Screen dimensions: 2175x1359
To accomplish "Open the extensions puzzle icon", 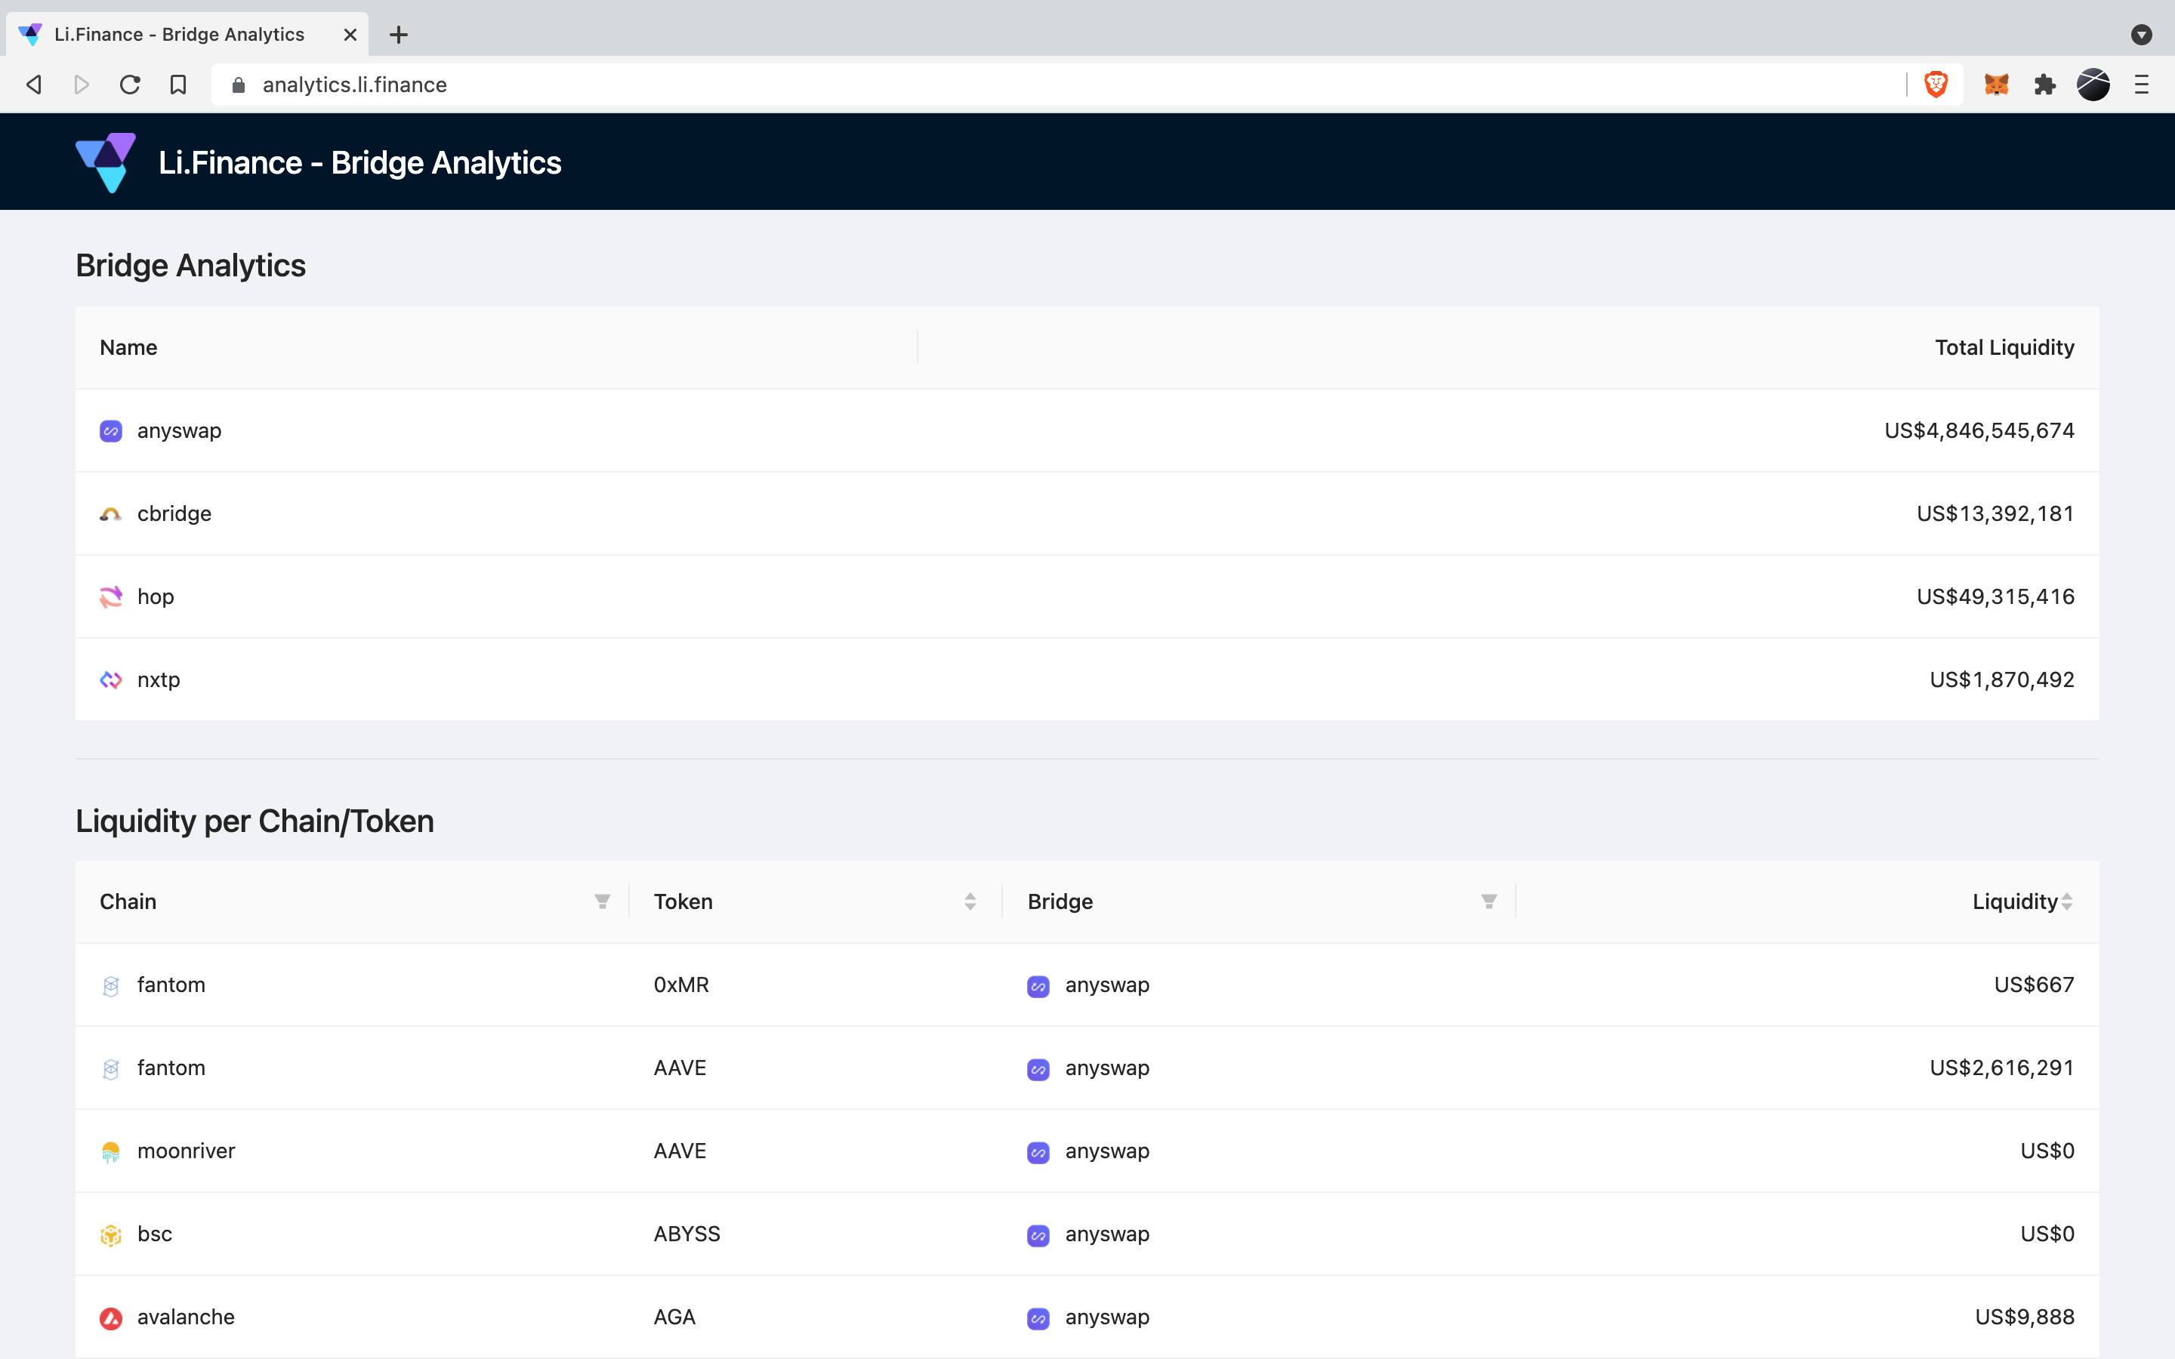I will (2044, 85).
